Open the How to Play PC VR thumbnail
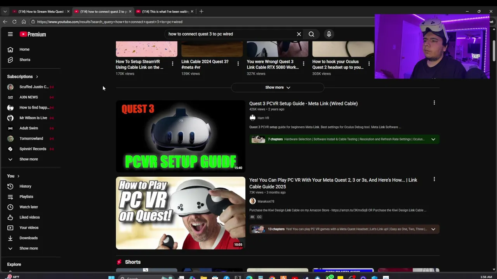 pos(181,213)
